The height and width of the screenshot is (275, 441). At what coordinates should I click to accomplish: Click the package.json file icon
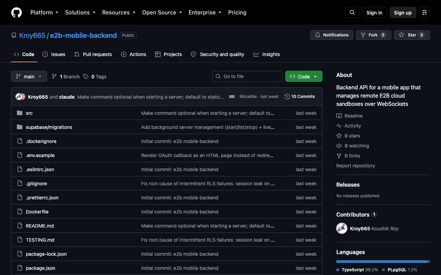[20, 268]
